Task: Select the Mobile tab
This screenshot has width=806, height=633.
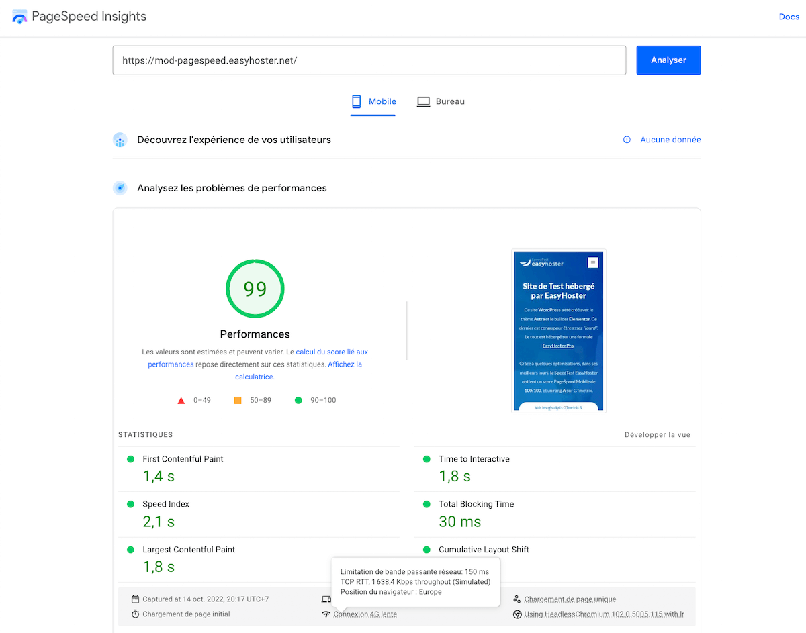Action: 373,101
